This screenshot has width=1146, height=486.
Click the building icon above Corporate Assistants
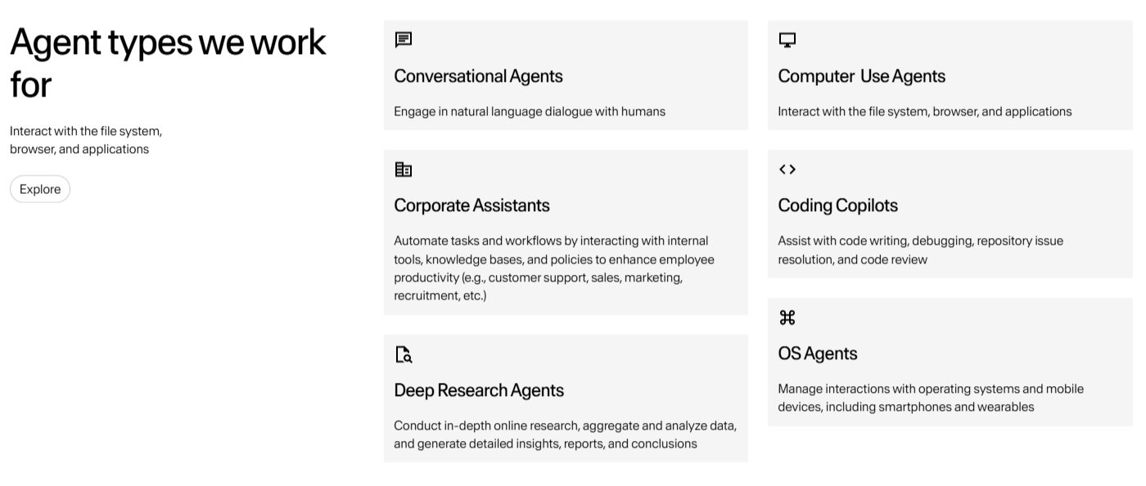tap(403, 169)
